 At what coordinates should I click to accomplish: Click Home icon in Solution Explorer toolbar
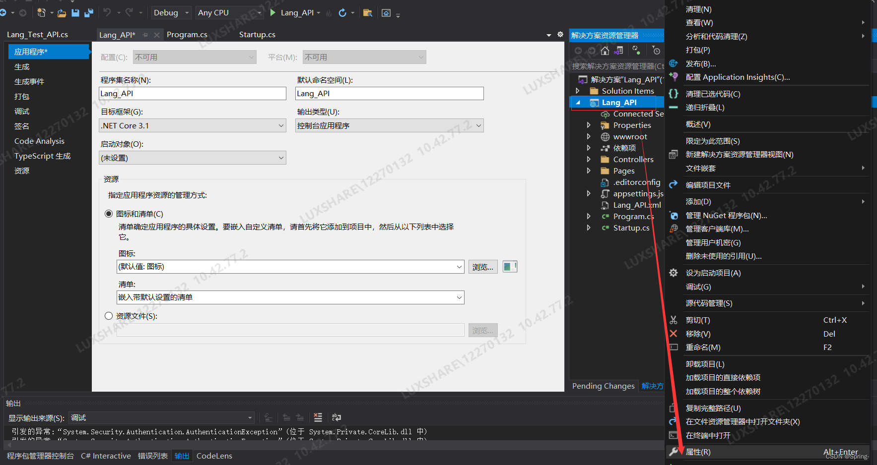pyautogui.click(x=605, y=51)
